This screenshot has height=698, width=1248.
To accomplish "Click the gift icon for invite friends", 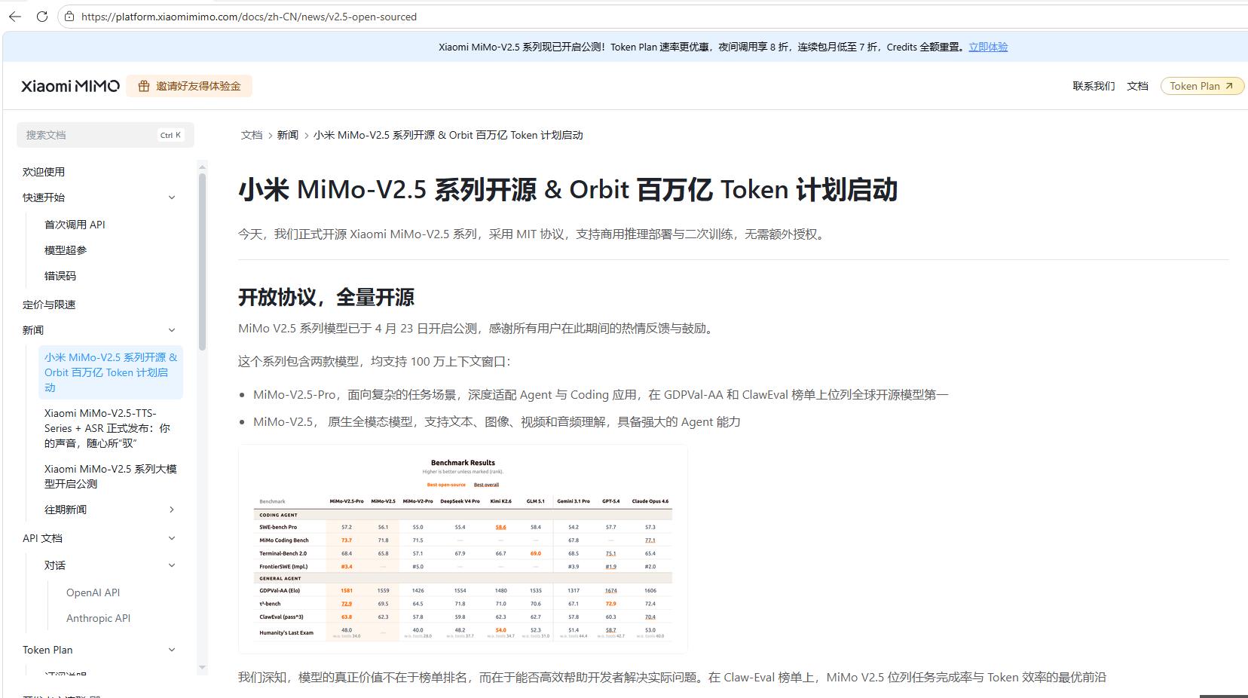I will pyautogui.click(x=143, y=86).
